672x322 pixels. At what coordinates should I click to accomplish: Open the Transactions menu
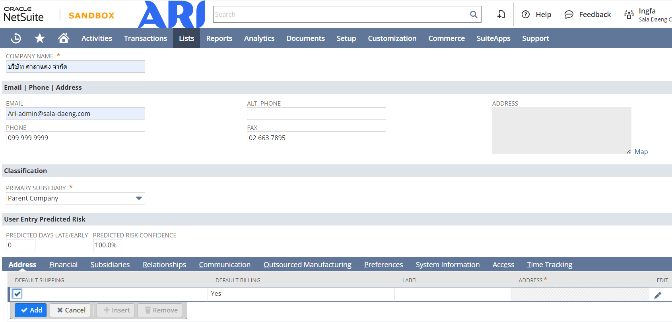pyautogui.click(x=145, y=38)
